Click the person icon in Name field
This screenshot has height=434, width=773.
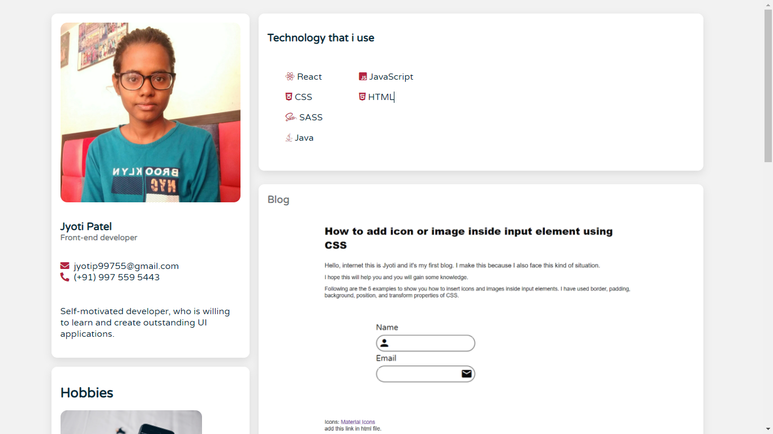coord(384,343)
